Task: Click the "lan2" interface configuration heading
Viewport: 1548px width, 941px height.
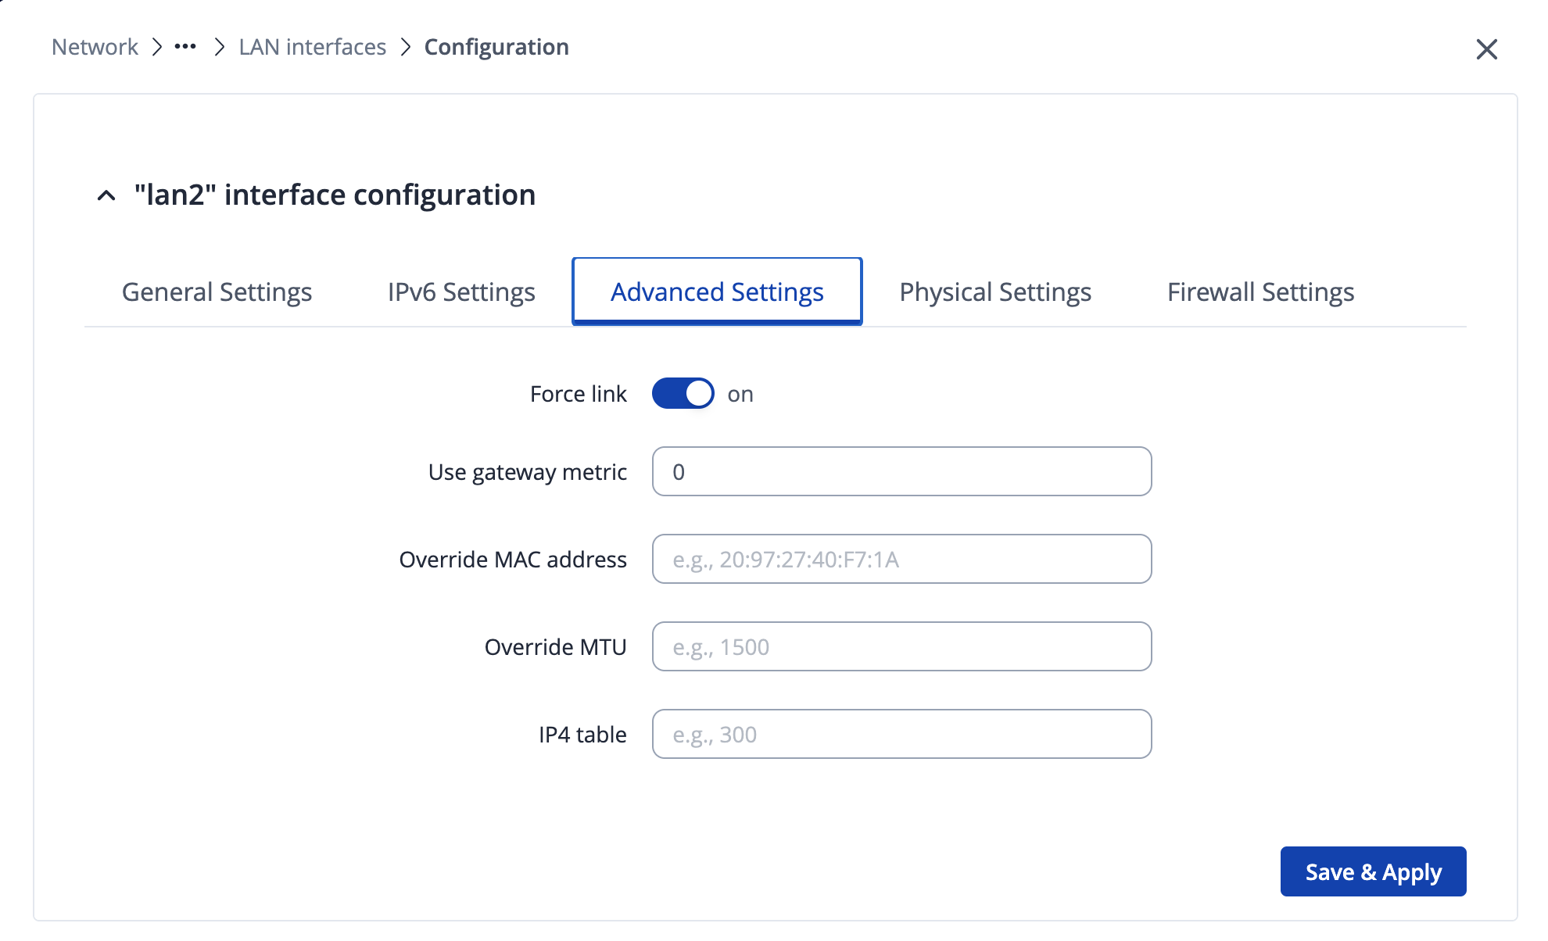Action: 335,195
